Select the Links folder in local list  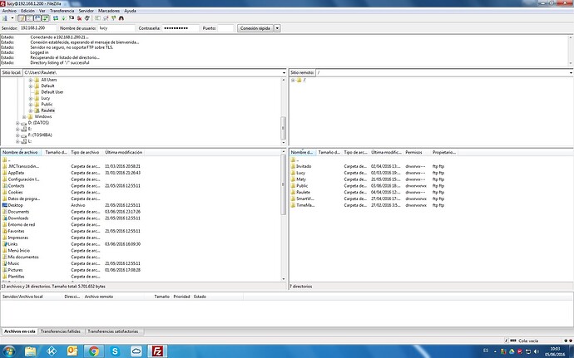[x=12, y=244]
